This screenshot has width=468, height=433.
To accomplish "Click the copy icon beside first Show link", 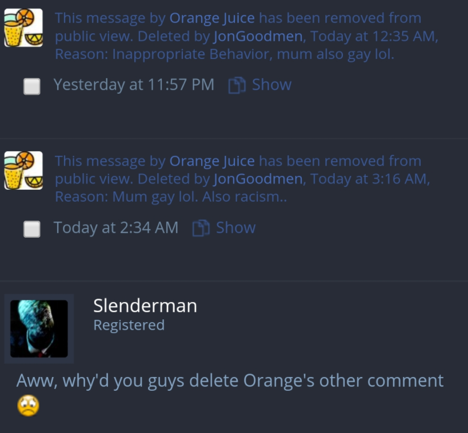I will click(x=237, y=85).
